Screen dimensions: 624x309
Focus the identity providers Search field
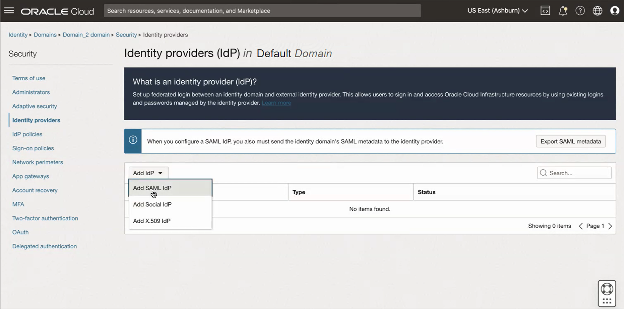(x=574, y=173)
